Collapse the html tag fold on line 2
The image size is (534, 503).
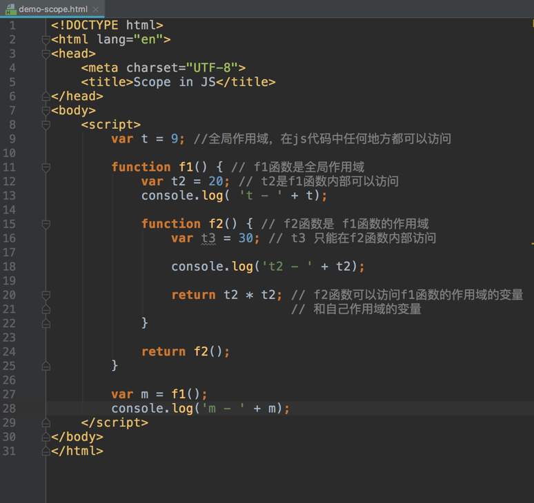click(x=46, y=40)
